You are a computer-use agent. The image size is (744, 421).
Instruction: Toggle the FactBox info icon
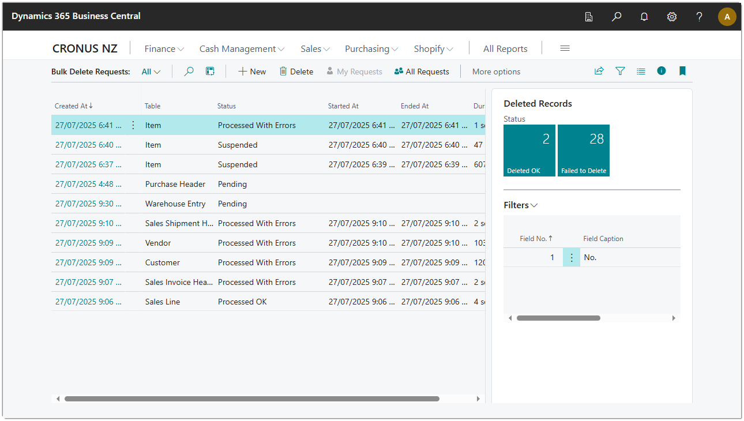(x=662, y=71)
